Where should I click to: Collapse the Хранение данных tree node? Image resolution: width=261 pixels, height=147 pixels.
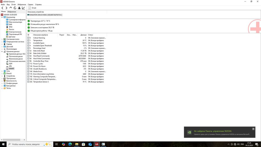[x=2, y=51]
